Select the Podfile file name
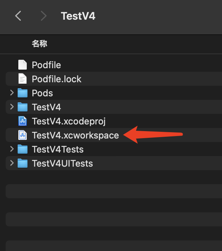 coord(46,65)
